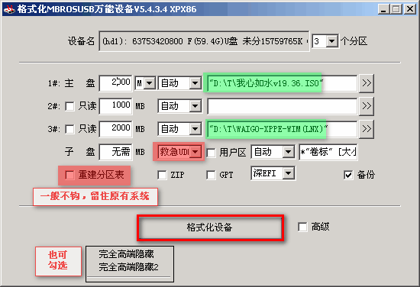Click partition 3 size field showing 2000
The height and width of the screenshot is (287, 420).
[x=115, y=129]
